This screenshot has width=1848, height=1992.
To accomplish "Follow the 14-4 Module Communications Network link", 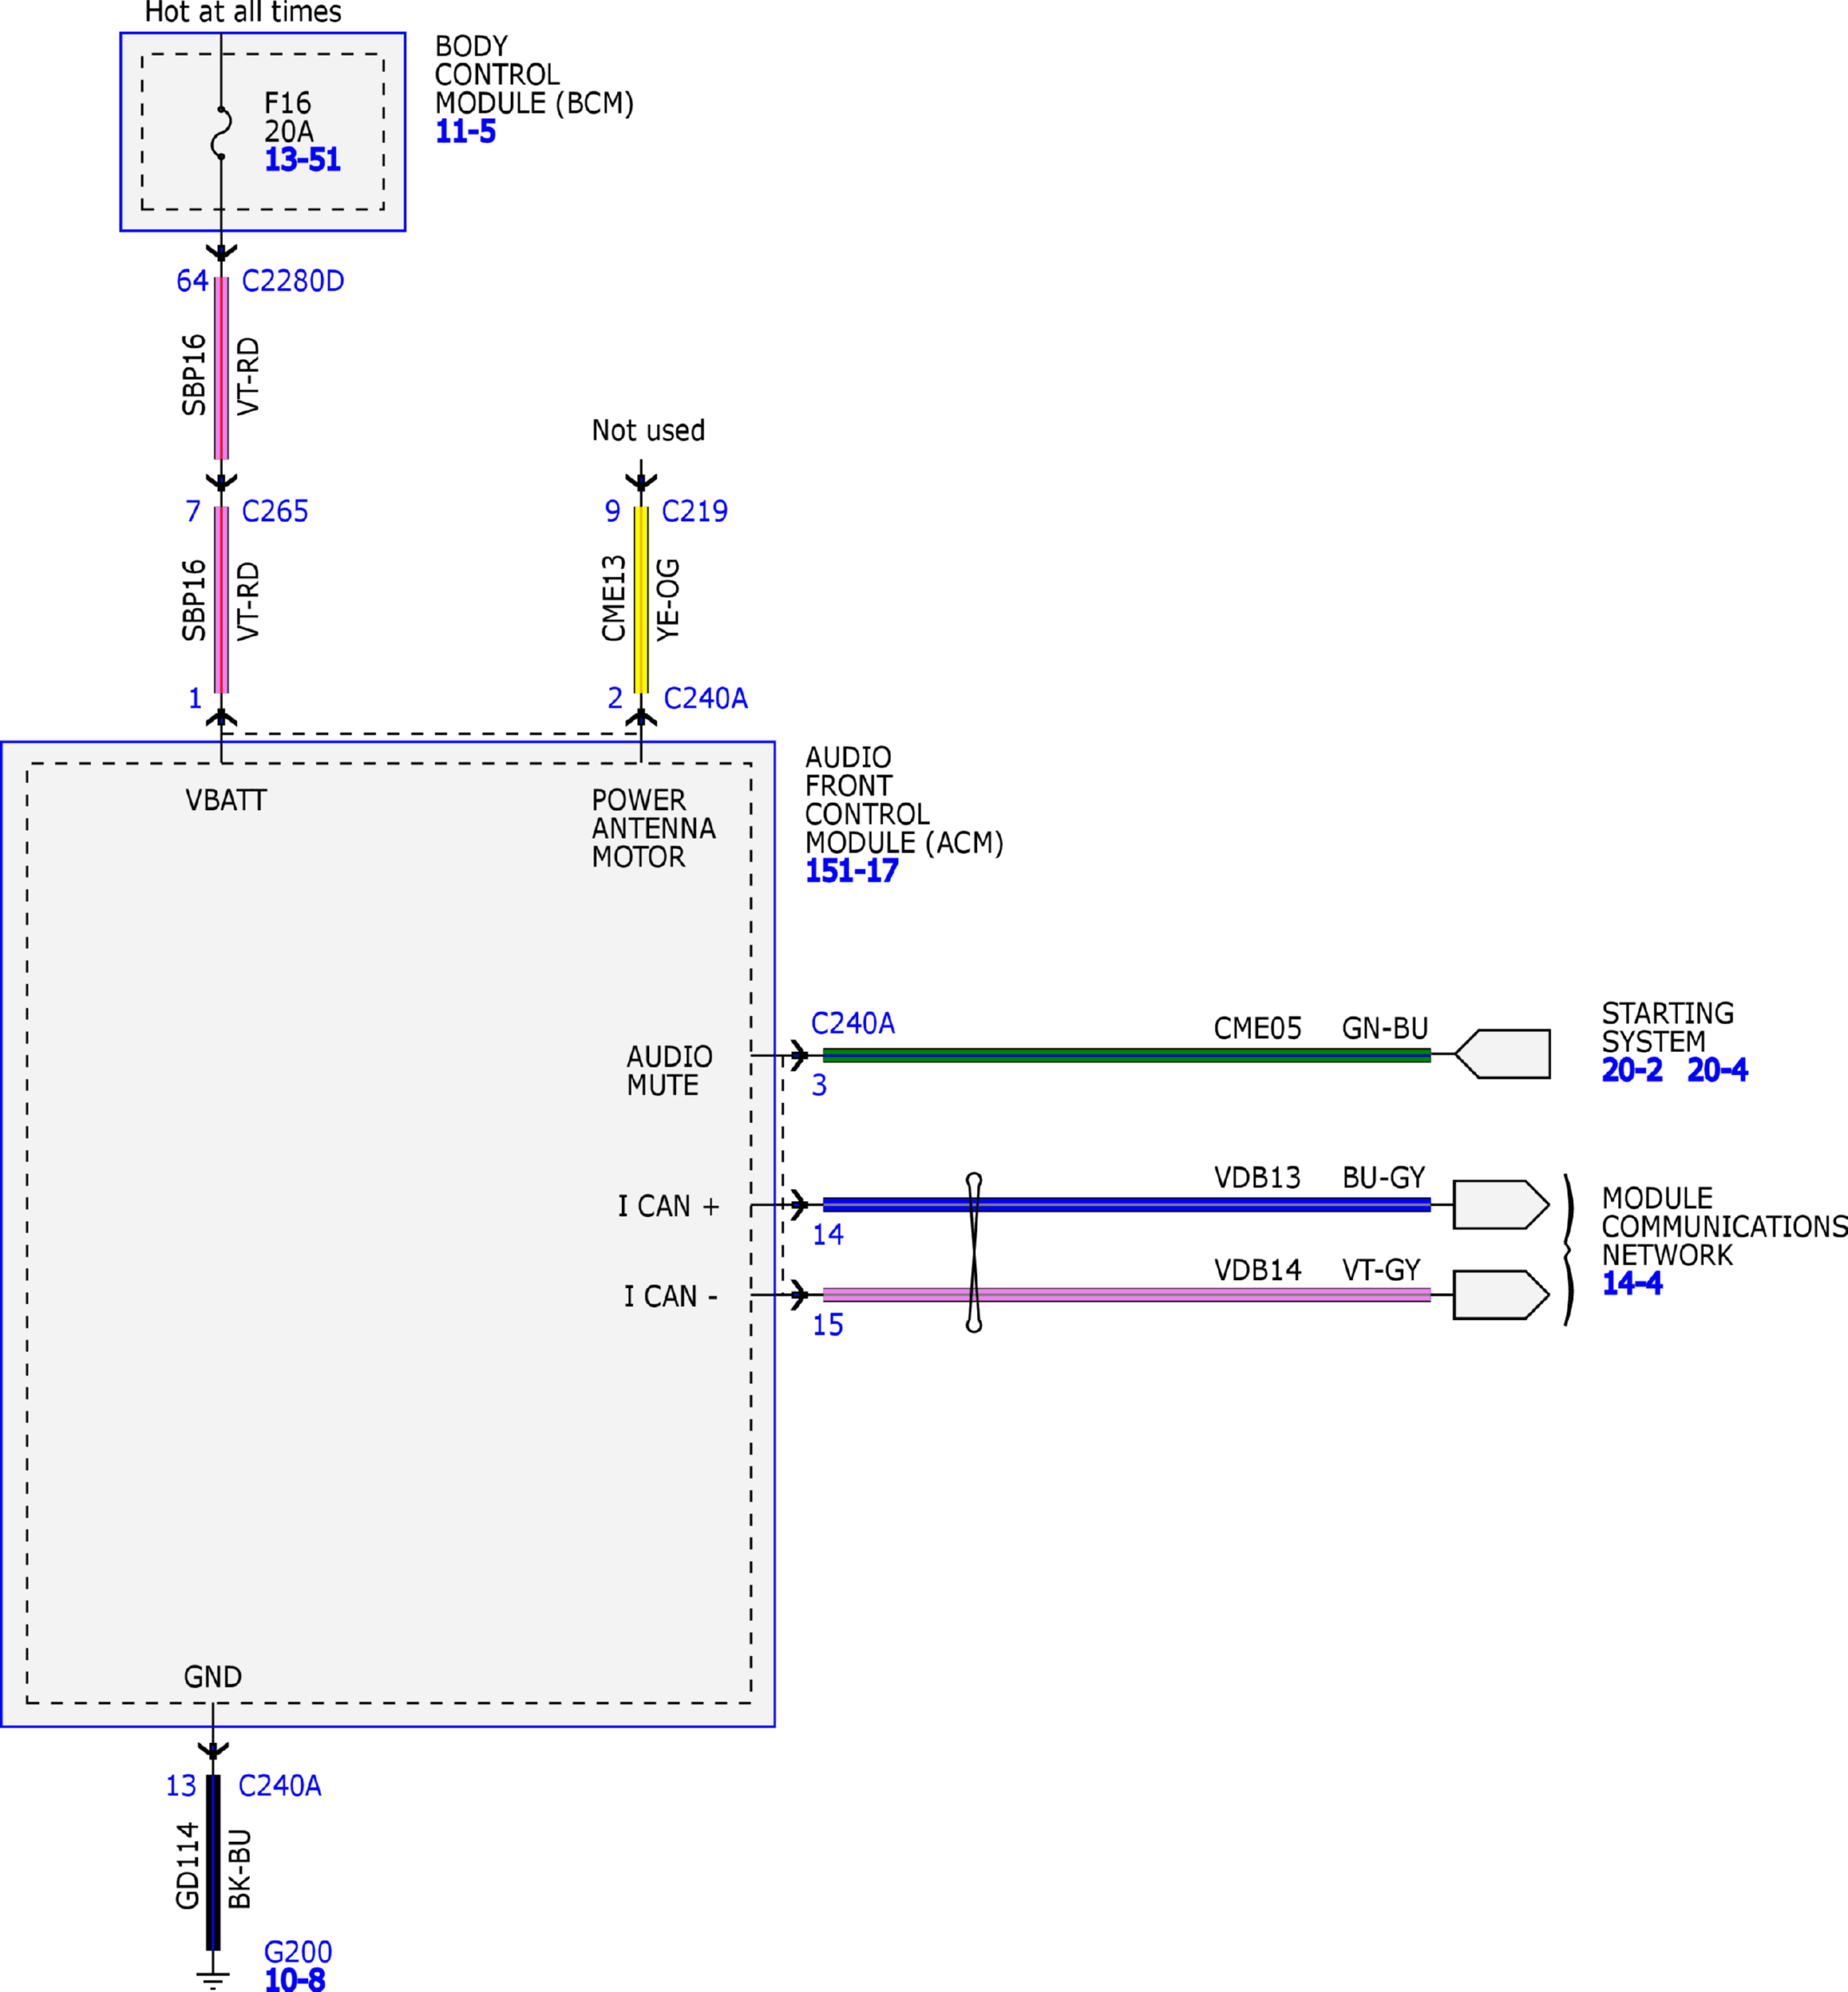I will pos(1632,1283).
